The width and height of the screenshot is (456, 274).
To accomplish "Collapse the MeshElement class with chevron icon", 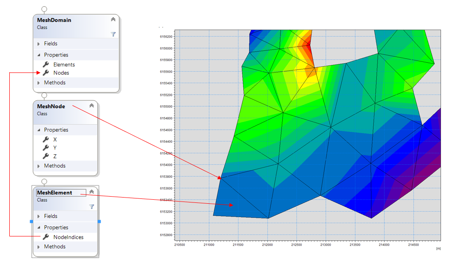I will coord(92,192).
